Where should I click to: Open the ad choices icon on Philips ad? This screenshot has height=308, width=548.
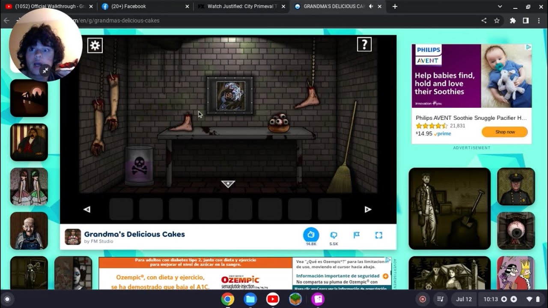click(x=529, y=47)
